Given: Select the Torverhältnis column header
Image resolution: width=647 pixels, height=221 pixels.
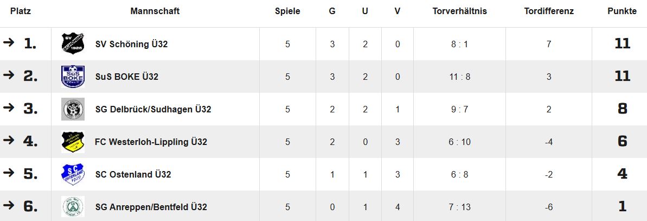Looking at the screenshot, I should (x=459, y=11).
